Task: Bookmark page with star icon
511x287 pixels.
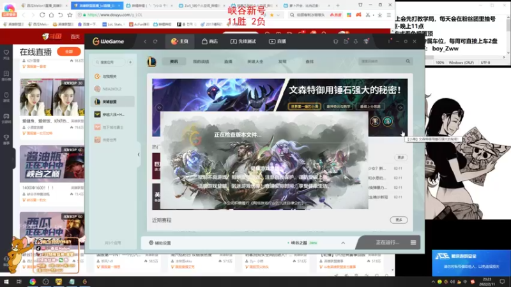Action: pos(70,15)
